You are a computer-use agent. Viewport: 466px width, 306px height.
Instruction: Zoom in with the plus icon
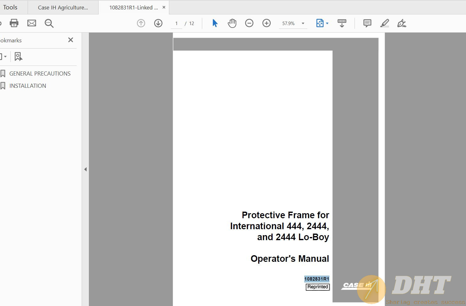point(267,23)
